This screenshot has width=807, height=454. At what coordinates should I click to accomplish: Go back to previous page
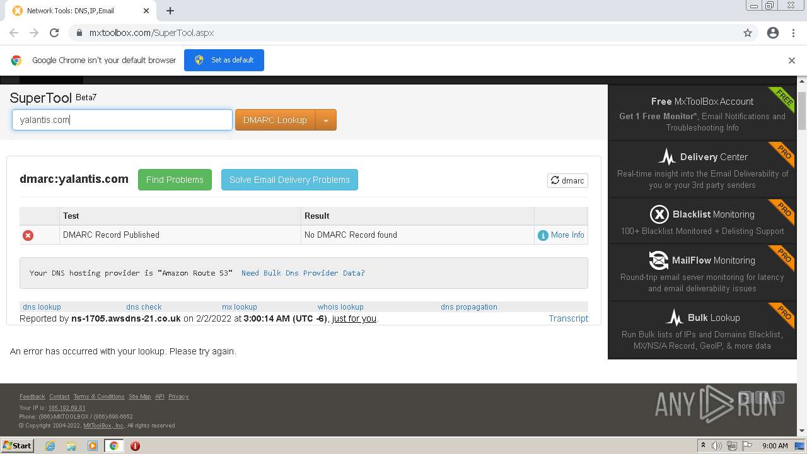point(14,33)
